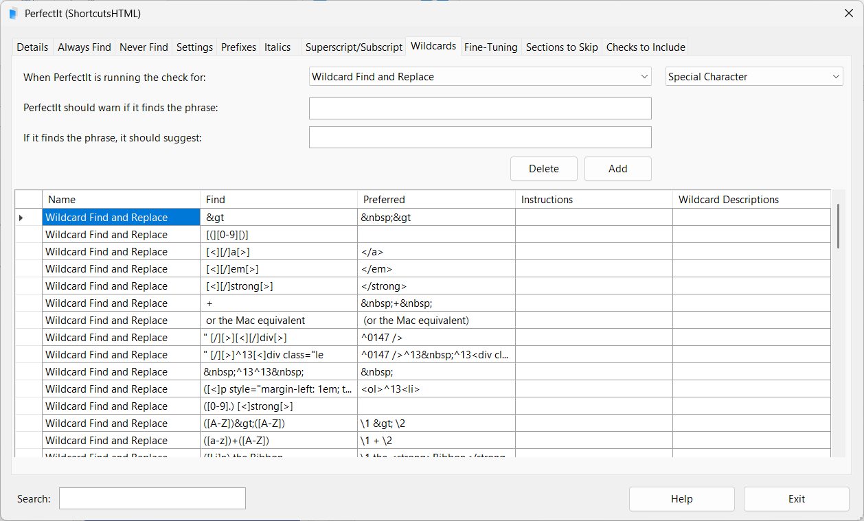
Task: Select the Preferred cell \1 + \2
Action: click(436, 441)
